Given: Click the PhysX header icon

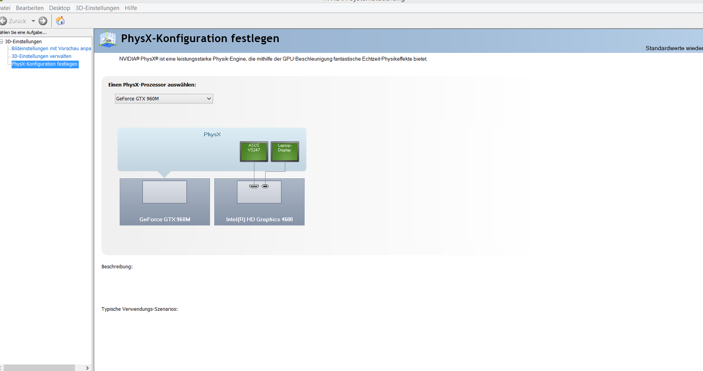Looking at the screenshot, I should 108,39.
